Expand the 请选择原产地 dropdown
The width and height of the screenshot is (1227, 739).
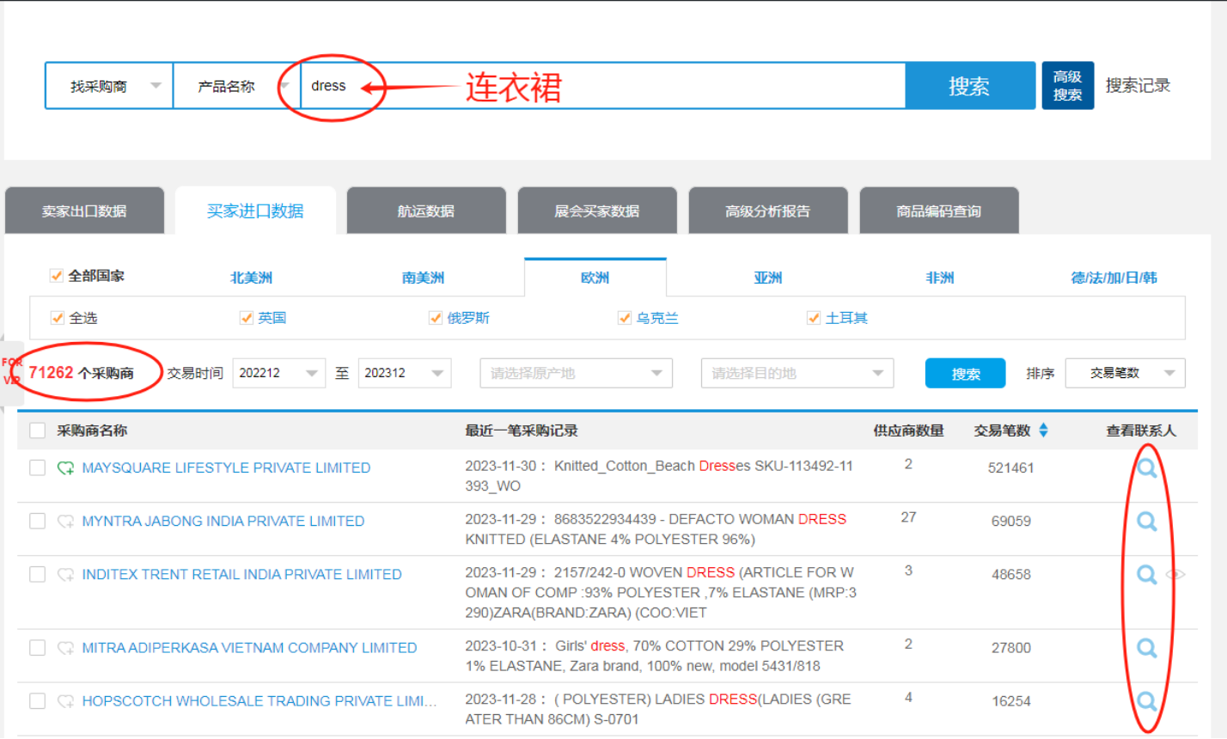pos(576,373)
